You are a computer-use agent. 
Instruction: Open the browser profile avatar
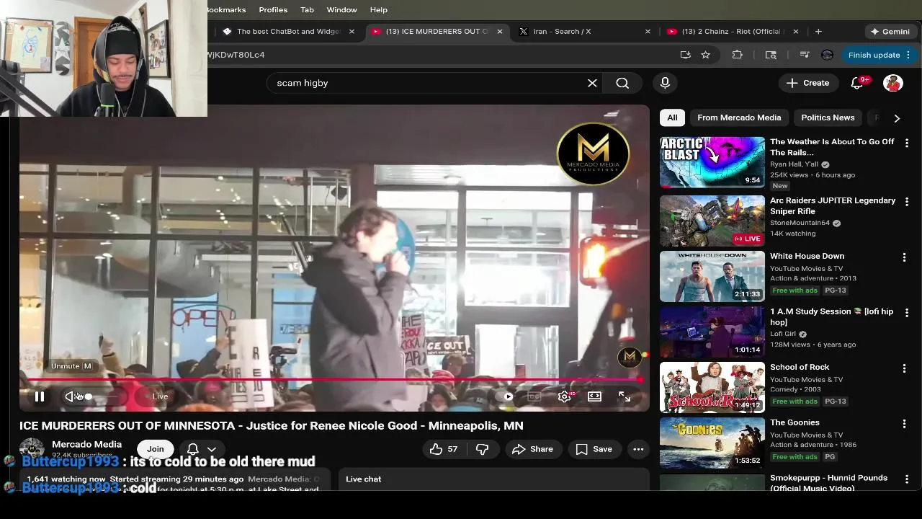[x=827, y=55]
